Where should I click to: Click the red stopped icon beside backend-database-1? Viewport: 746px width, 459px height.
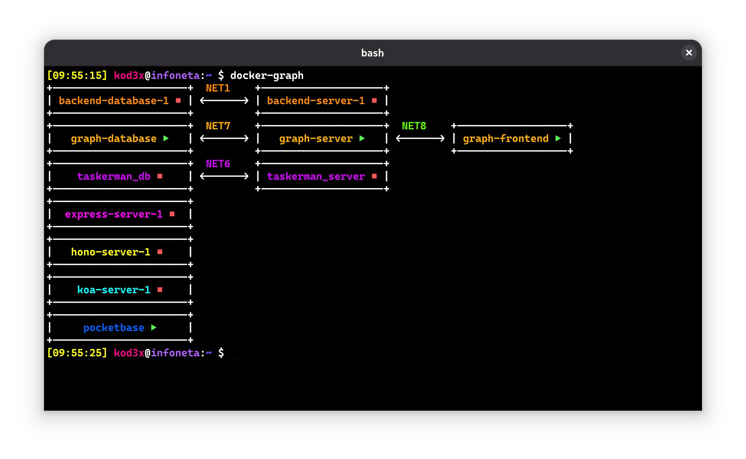pos(178,101)
